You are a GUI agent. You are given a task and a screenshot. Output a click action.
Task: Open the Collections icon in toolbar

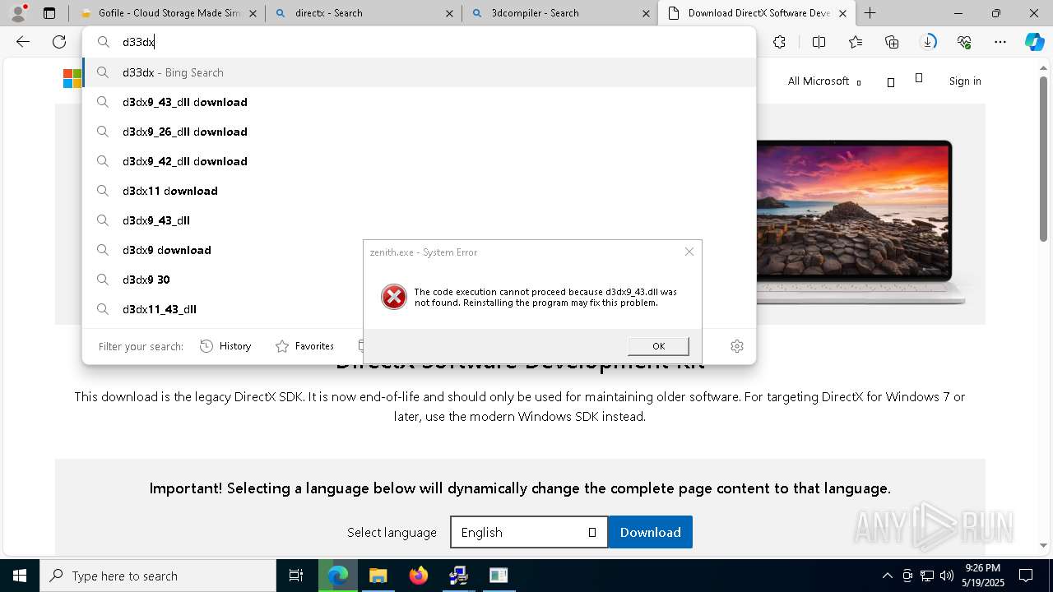click(x=892, y=42)
